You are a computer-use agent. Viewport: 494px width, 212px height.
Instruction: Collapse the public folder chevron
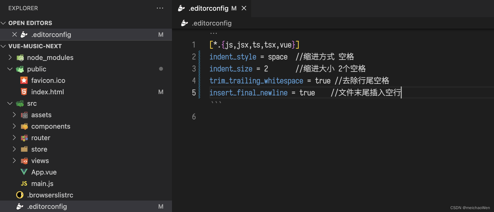(10, 69)
